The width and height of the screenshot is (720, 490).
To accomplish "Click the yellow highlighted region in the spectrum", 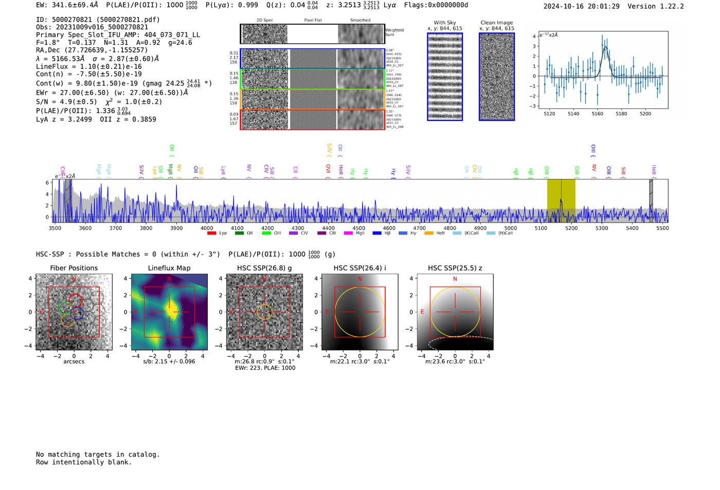I will (561, 201).
